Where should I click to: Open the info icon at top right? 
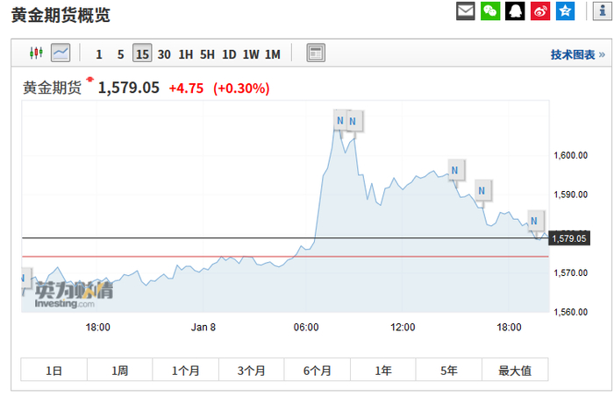click(602, 11)
